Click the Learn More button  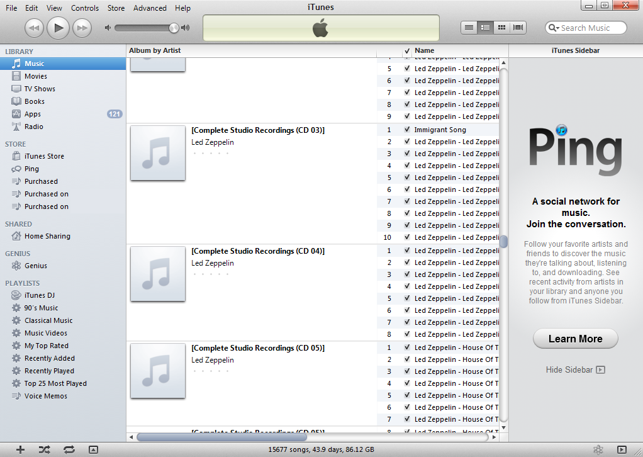tap(575, 339)
